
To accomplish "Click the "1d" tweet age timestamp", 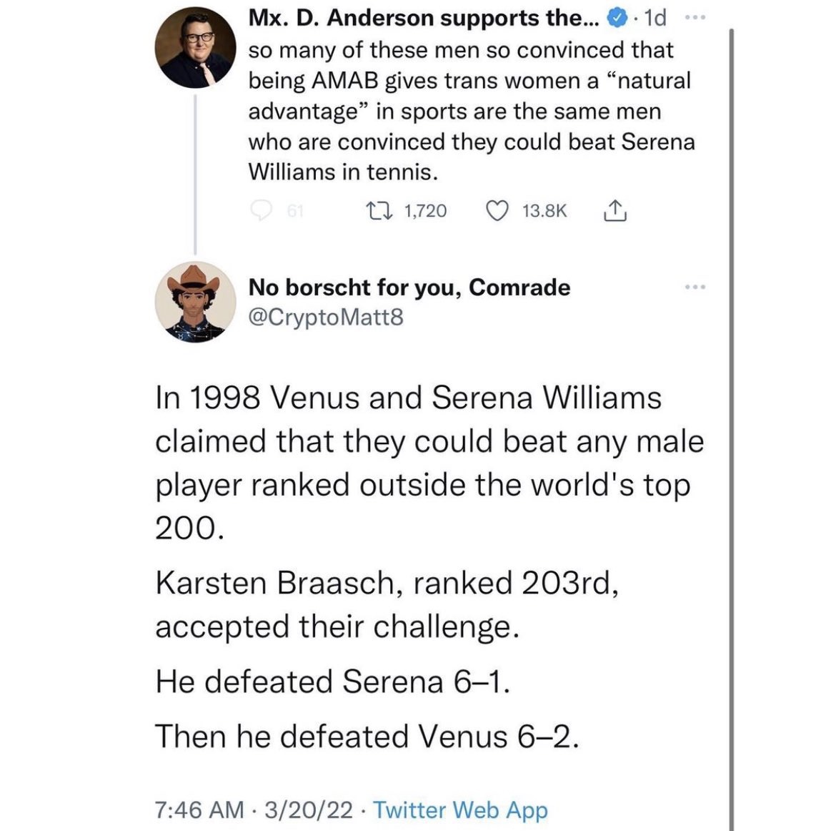I will [655, 19].
